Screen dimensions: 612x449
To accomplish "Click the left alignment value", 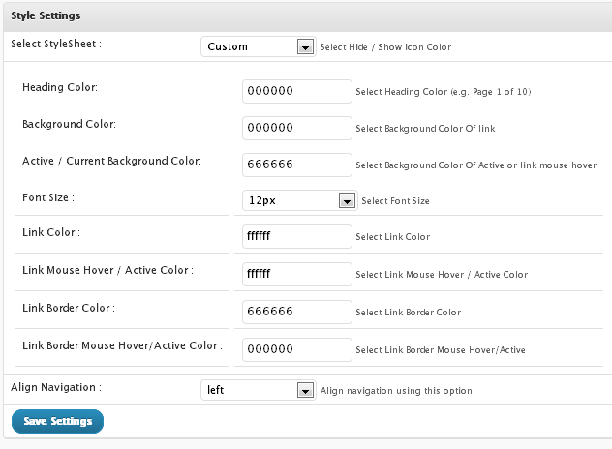I will point(215,390).
